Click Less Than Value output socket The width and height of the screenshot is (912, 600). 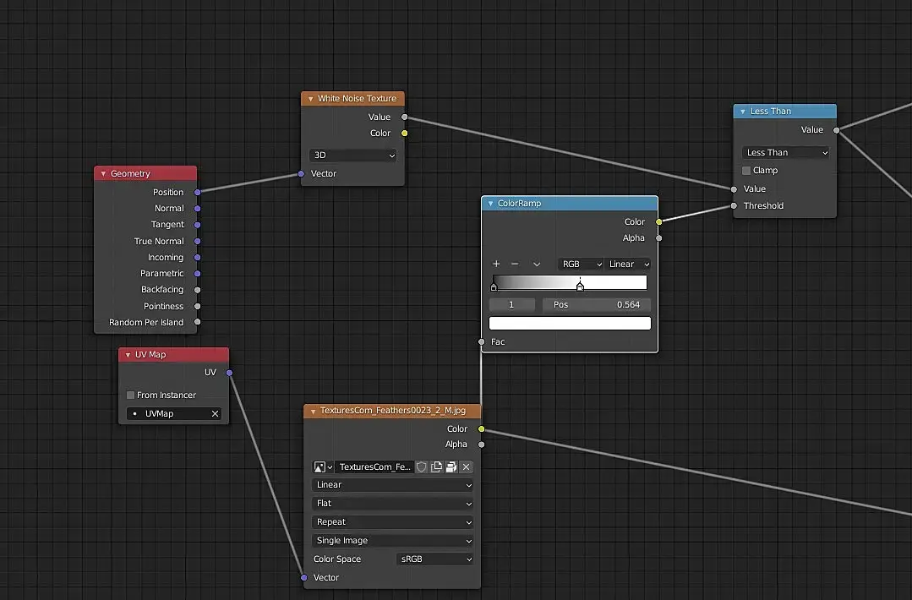click(837, 130)
